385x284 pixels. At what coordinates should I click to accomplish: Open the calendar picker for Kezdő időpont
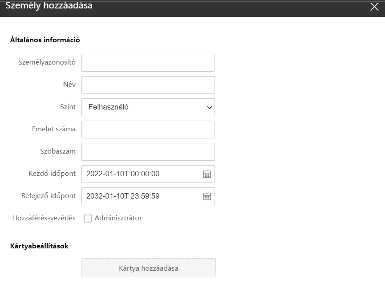pos(207,174)
